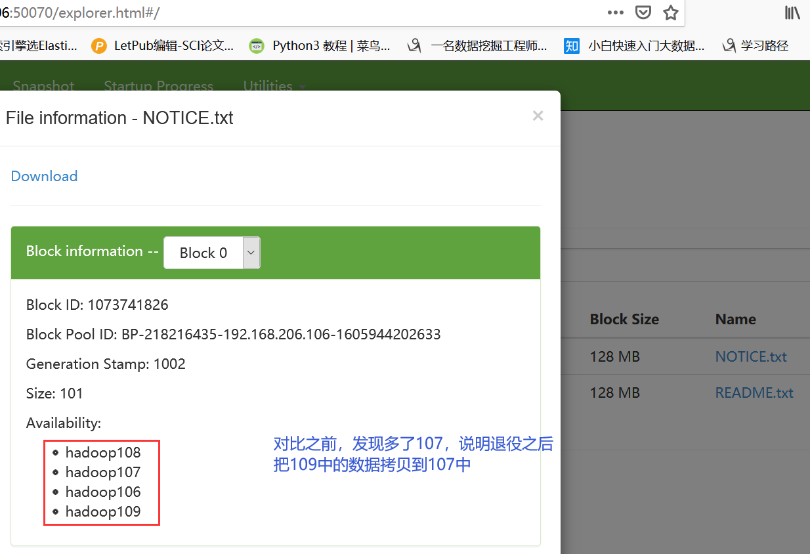The width and height of the screenshot is (810, 554).
Task: Open the Firefox library sidebar icon
Action: (793, 12)
